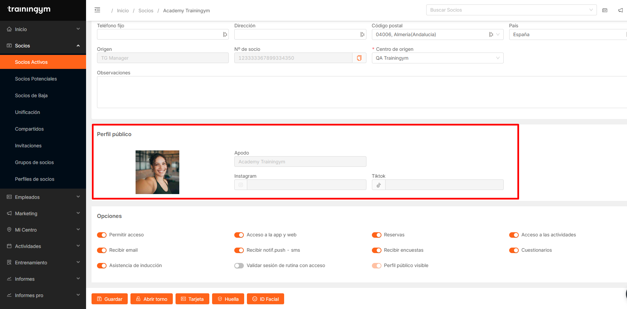627x309 pixels.
Task: Click the icon inside the Teléfono fijo field
Action: coord(225,34)
